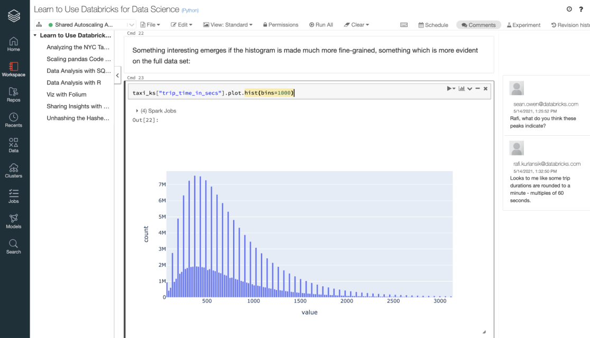Screen dimensions: 590x338
Task: Go to Recents in the sidebar
Action: [x=14, y=120]
